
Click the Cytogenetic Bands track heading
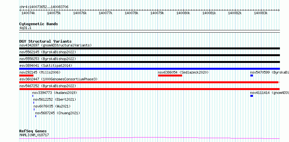(x=39, y=24)
